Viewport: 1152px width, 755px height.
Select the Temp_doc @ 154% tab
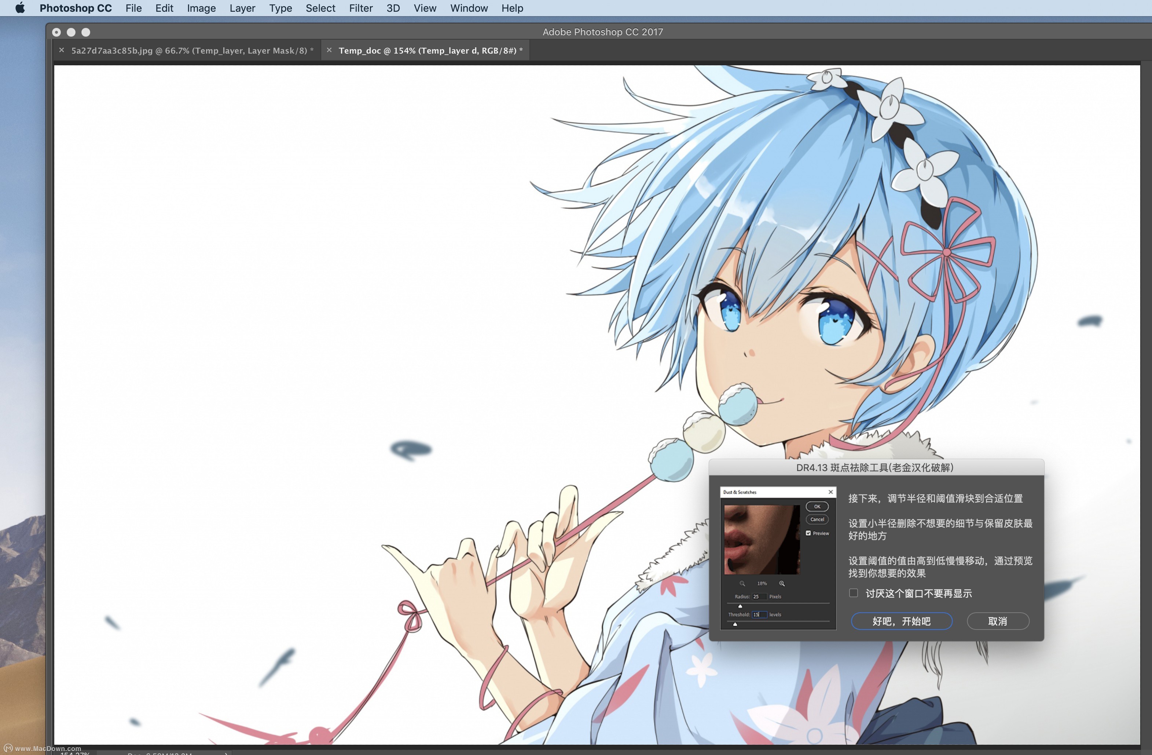tap(430, 50)
